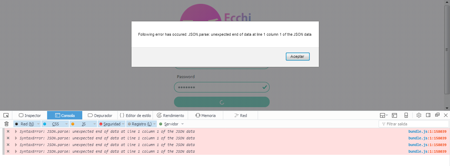Click the element picker icon
This screenshot has height=166, width=450.
pyautogui.click(x=6, y=115)
